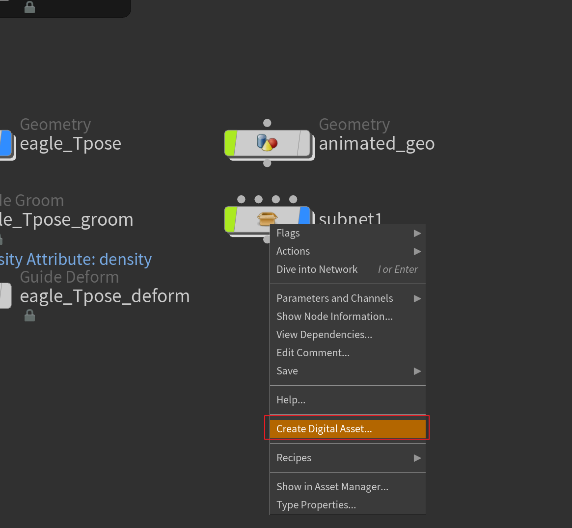Click the subnet1 node name label
This screenshot has width=572, height=528.
point(350,218)
